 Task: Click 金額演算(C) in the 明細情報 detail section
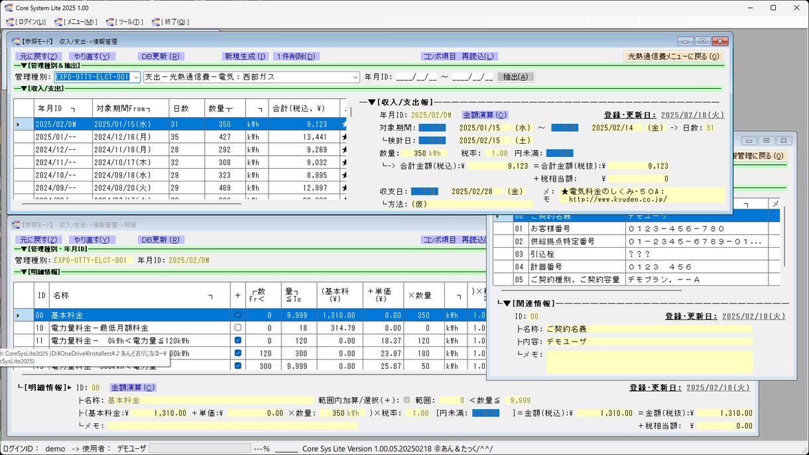pos(133,387)
